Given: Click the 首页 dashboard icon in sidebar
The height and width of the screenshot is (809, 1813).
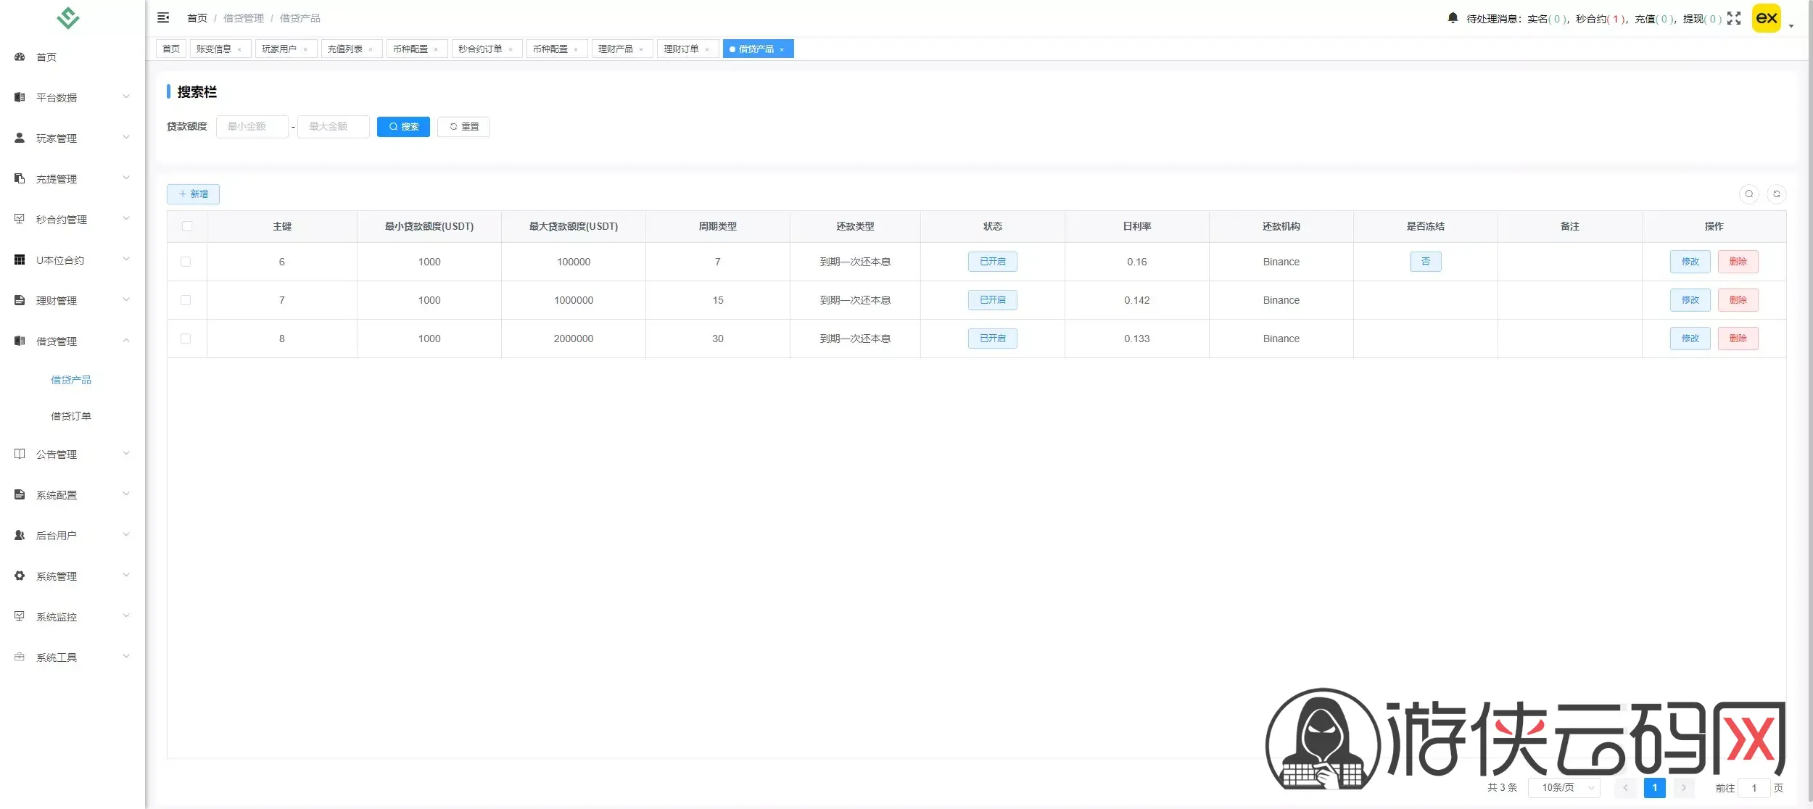Looking at the screenshot, I should coord(20,57).
